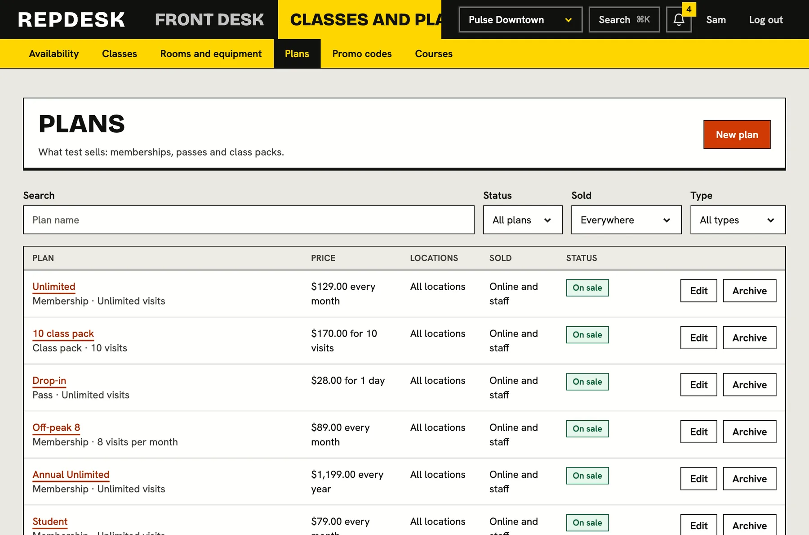Viewport: 809px width, 535px height.
Task: Edit the Annual Unlimited plan
Action: pos(699,479)
